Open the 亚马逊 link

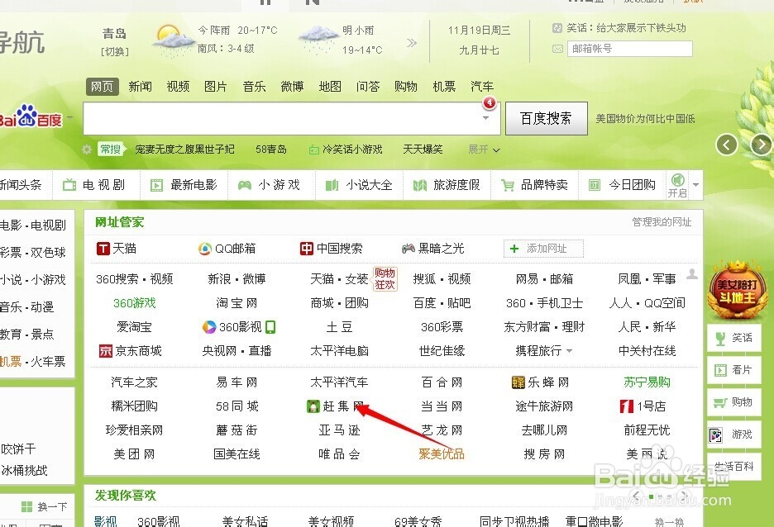click(339, 430)
